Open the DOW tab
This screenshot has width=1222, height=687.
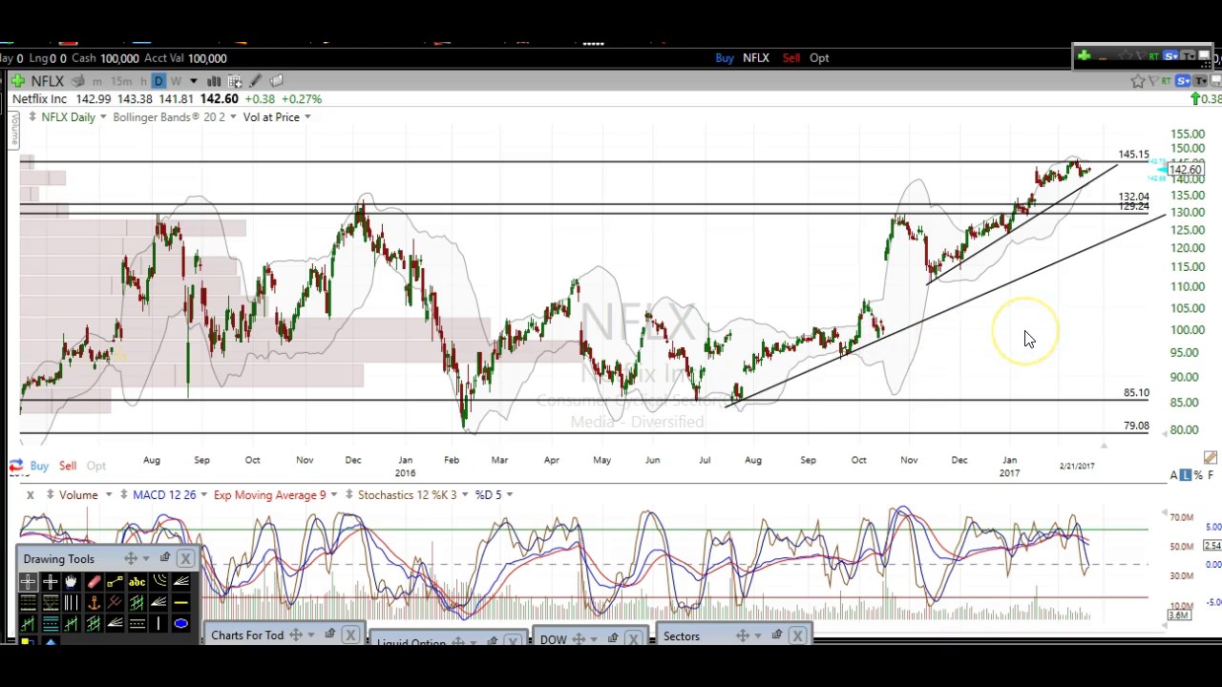click(x=553, y=639)
